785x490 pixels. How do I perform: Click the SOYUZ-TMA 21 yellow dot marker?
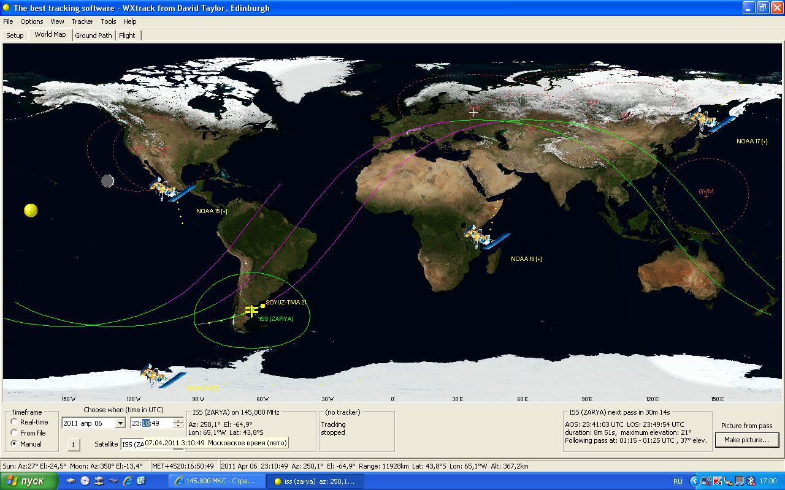pyautogui.click(x=262, y=305)
